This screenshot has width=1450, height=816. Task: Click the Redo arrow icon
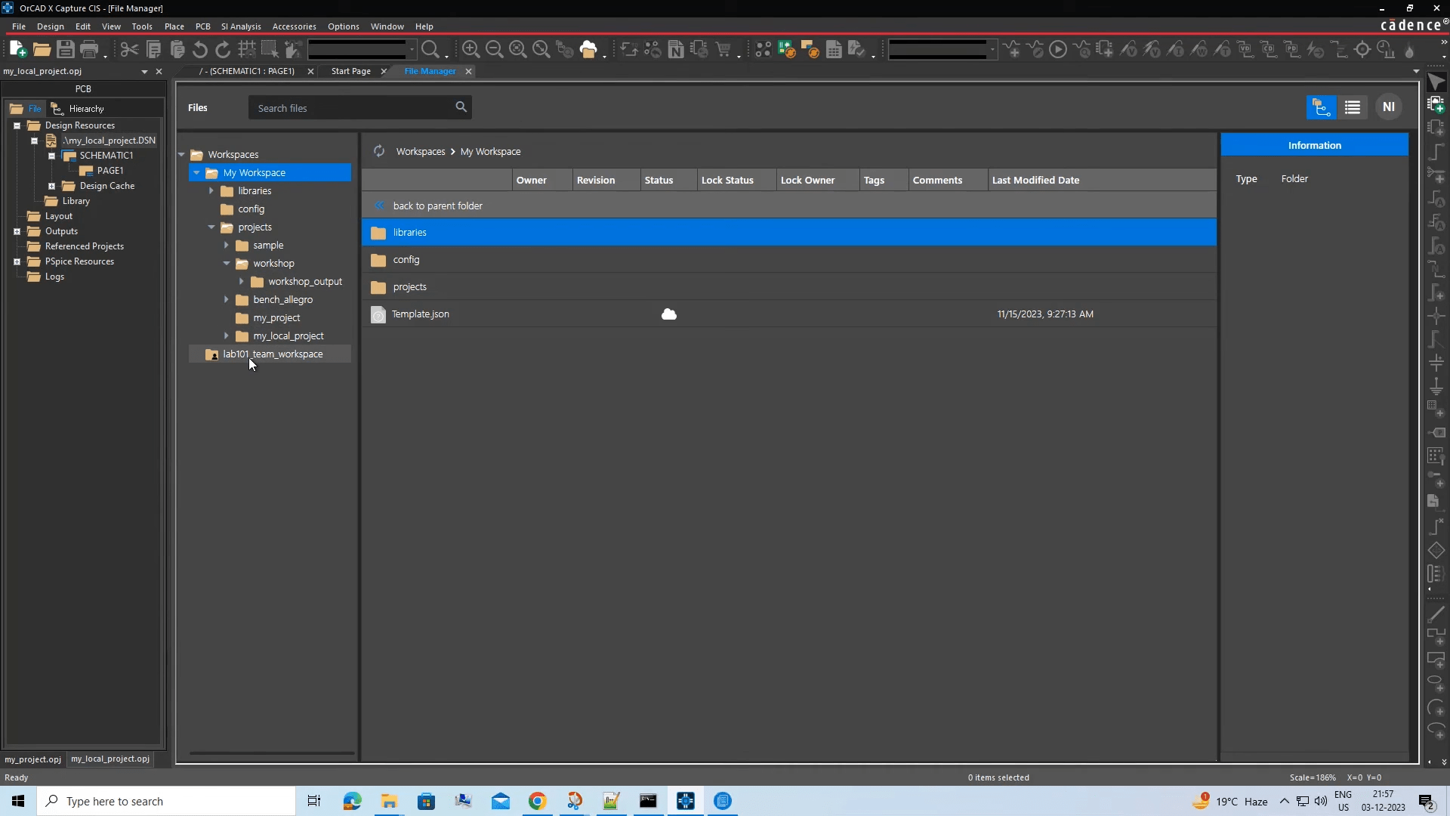click(223, 50)
